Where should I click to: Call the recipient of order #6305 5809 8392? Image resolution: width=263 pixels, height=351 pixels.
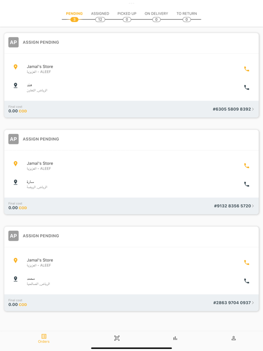[x=247, y=87]
